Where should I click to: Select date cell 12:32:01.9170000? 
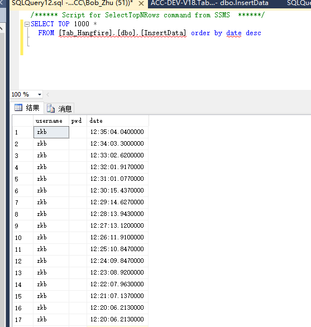pyautogui.click(x=117, y=167)
